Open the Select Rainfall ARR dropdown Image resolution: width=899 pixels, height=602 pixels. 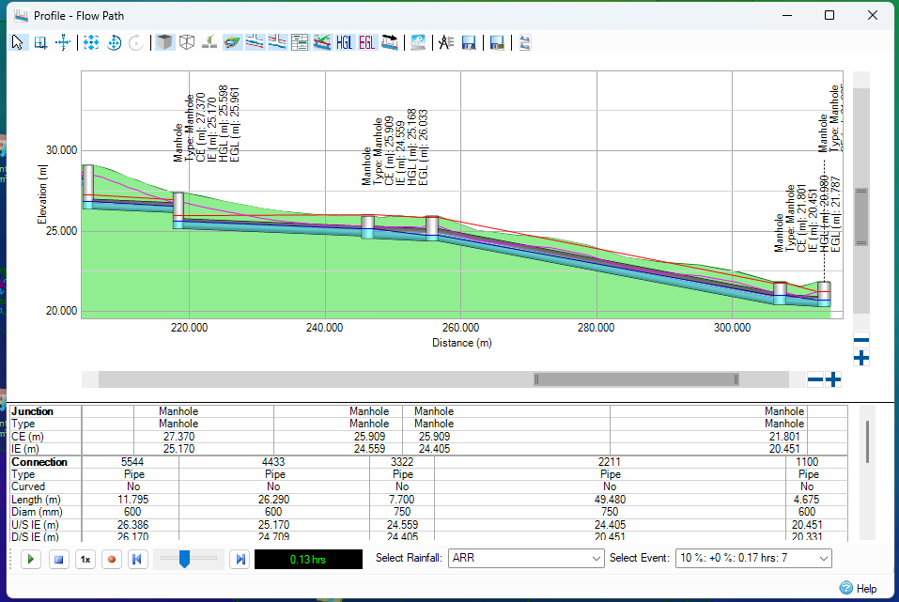tap(526, 559)
